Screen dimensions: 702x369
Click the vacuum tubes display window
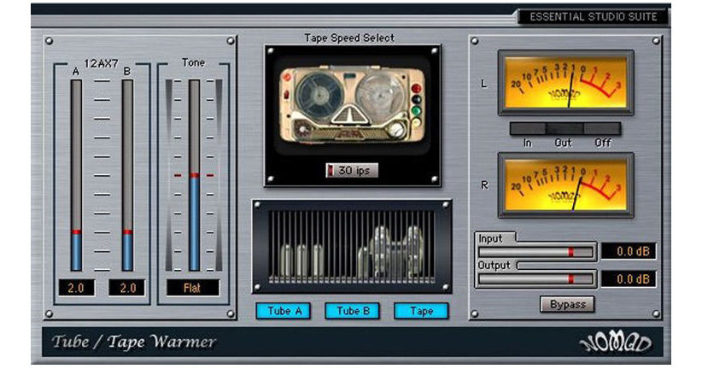tap(352, 247)
